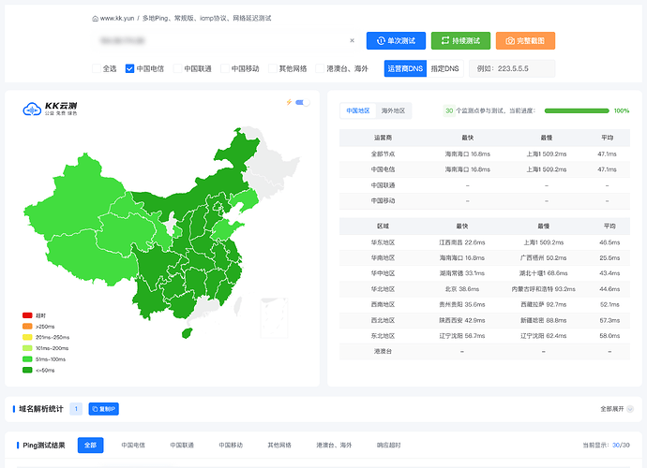
Task: Select the 指定DNS option
Action: (444, 68)
